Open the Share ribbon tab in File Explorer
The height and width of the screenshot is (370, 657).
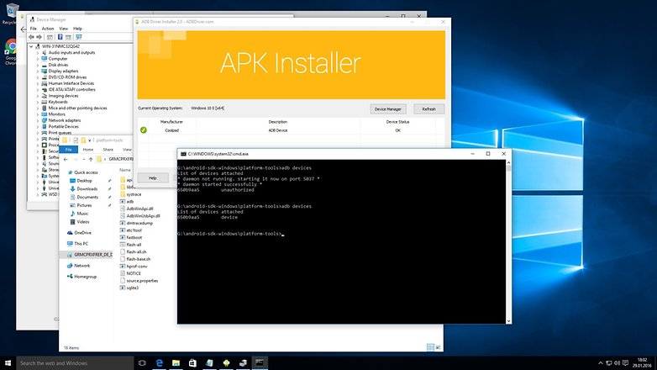[108, 150]
